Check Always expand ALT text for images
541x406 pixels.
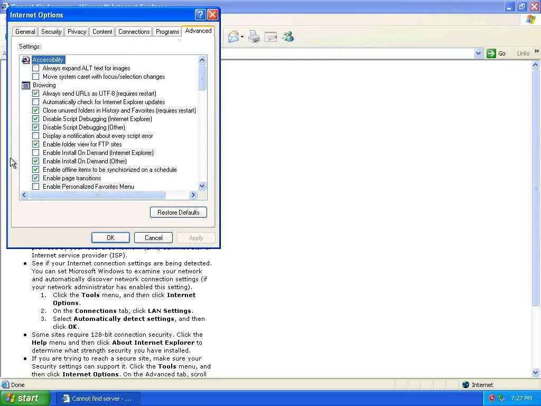(x=35, y=68)
